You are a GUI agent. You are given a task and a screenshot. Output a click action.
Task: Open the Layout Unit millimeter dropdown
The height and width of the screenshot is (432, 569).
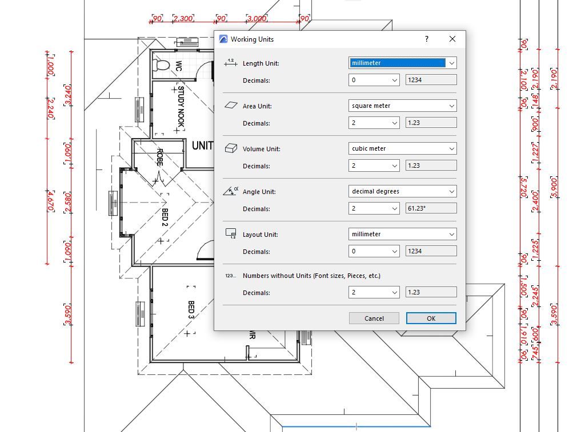click(402, 234)
